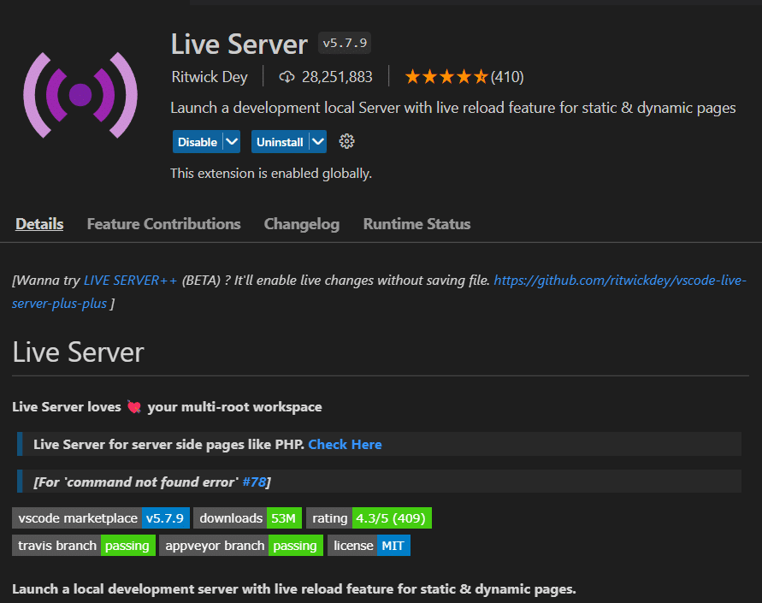The image size is (762, 603).
Task: Click the Live Server extension logo
Action: pos(80,94)
